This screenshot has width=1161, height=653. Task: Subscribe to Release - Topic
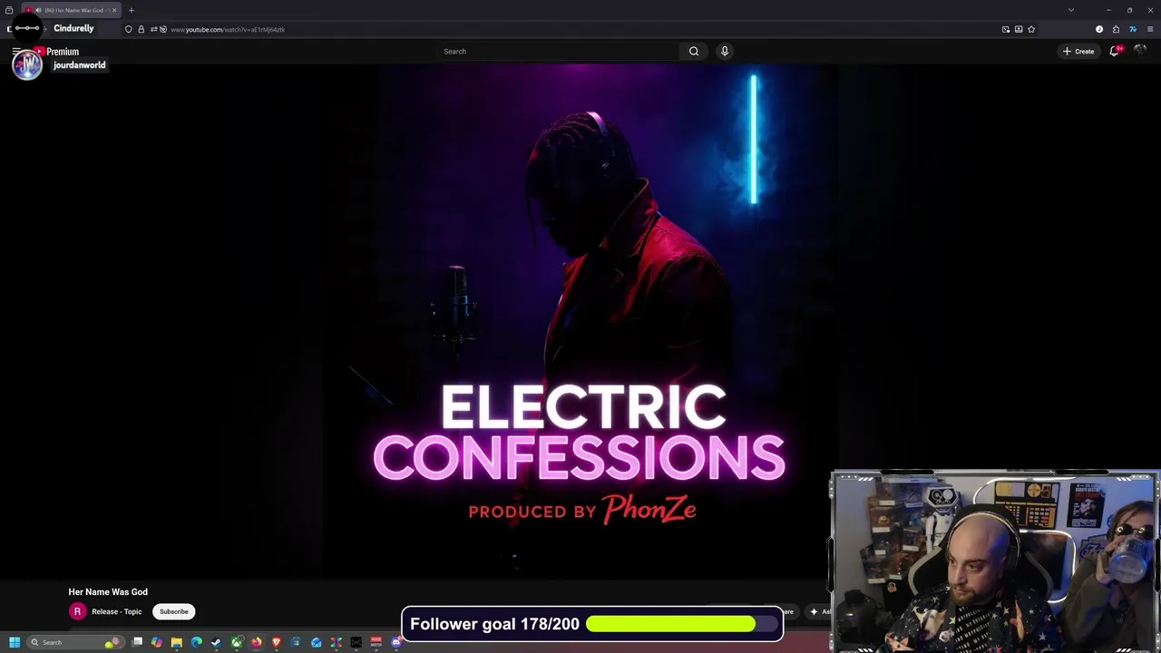tap(174, 611)
